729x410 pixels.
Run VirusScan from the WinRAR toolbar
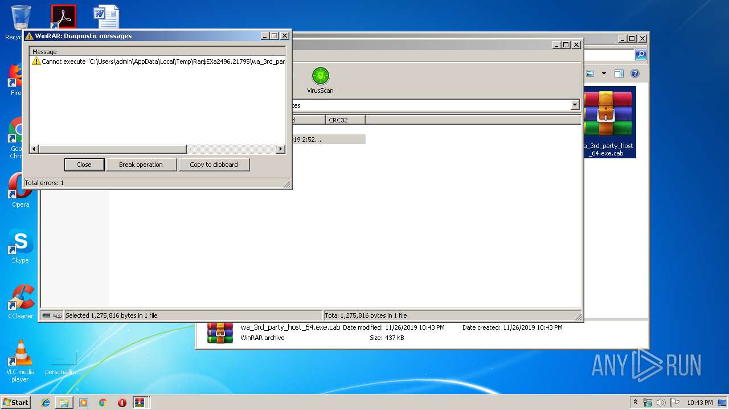click(x=320, y=80)
